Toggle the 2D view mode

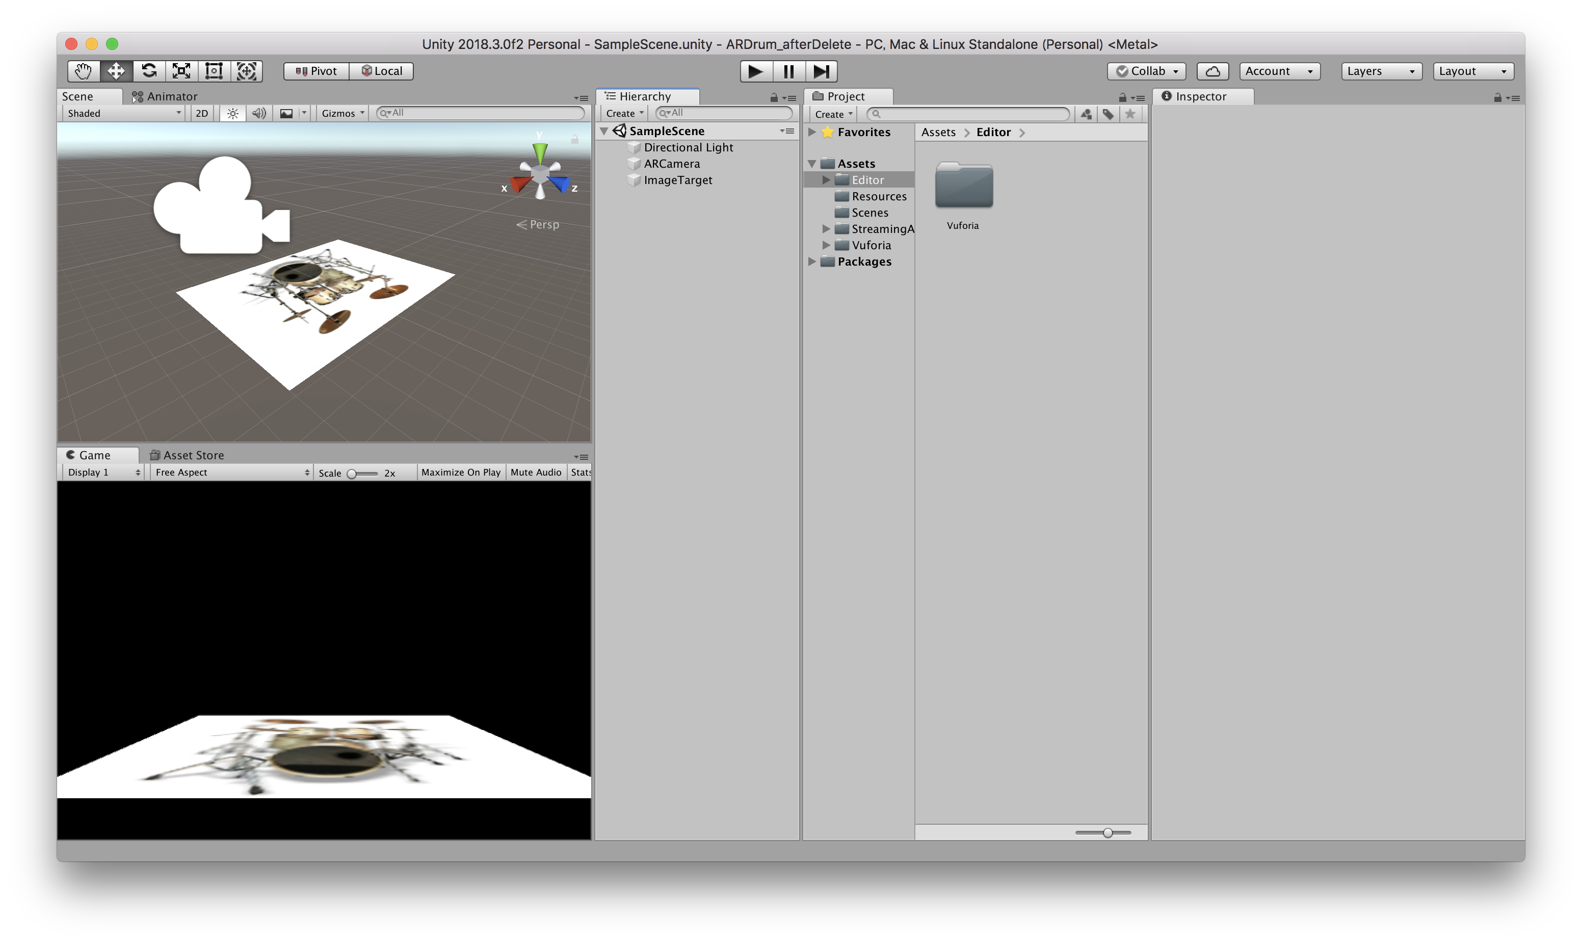tap(201, 113)
